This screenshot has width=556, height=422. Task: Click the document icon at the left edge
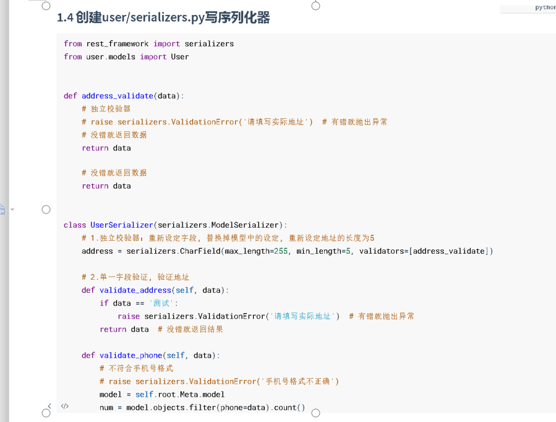coord(2,209)
